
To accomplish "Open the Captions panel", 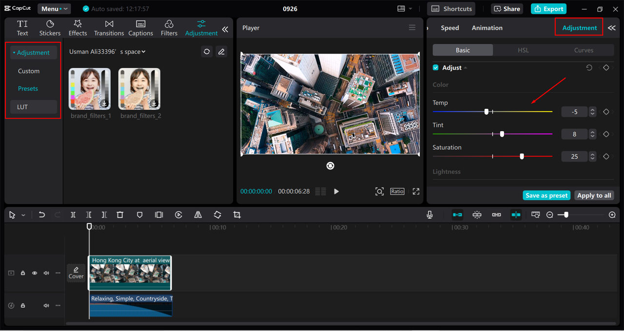I will coord(140,28).
